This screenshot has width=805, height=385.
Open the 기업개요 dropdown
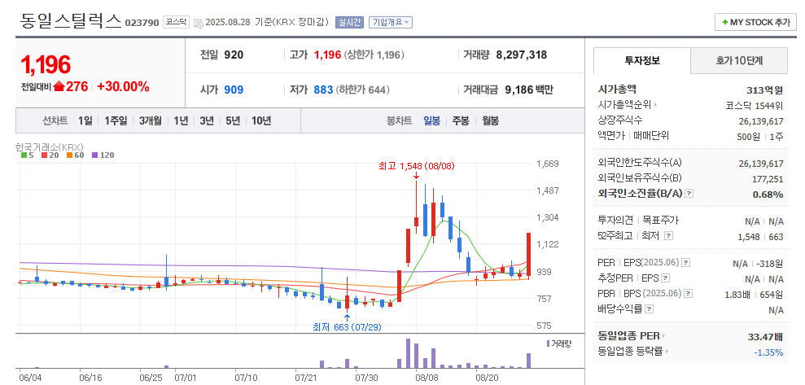tap(391, 23)
